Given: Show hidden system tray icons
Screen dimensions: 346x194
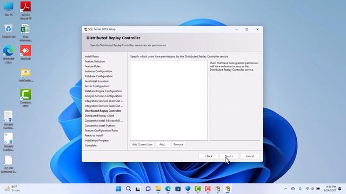Looking at the screenshot, I should point(286,189).
